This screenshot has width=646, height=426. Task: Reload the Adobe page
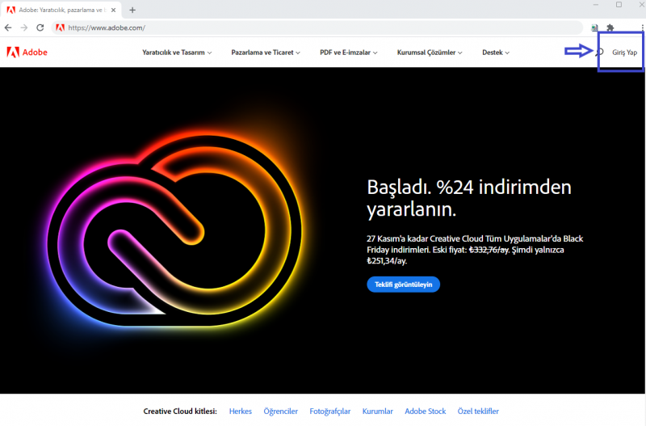click(40, 27)
